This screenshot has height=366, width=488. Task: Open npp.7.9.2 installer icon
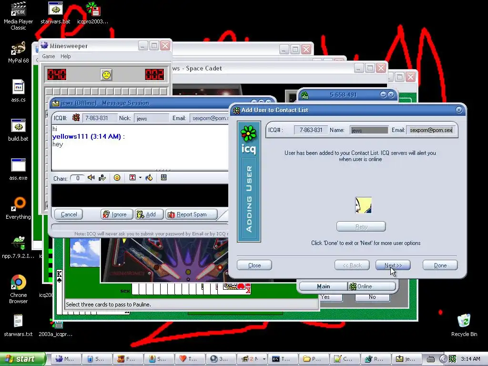[x=18, y=247]
